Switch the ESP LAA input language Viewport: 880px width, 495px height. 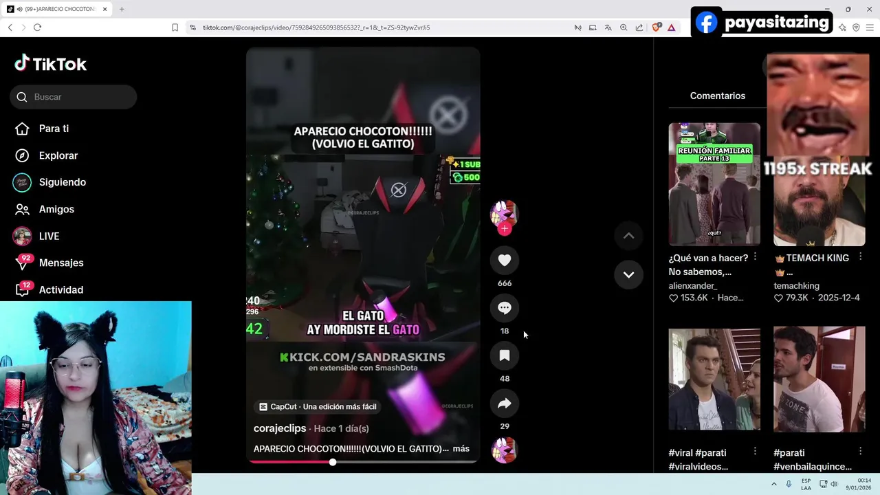(806, 484)
